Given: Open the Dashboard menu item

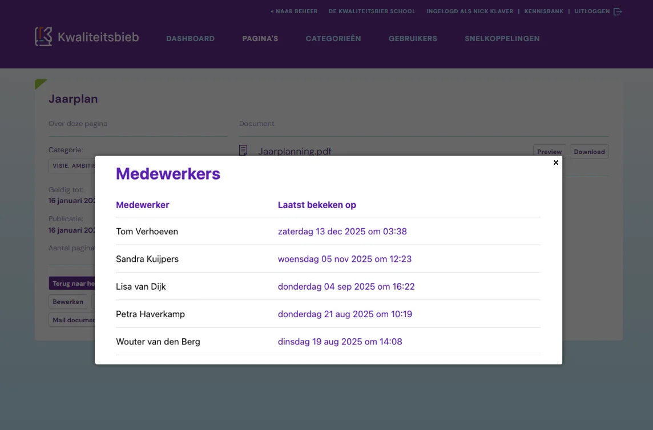Looking at the screenshot, I should coord(190,38).
